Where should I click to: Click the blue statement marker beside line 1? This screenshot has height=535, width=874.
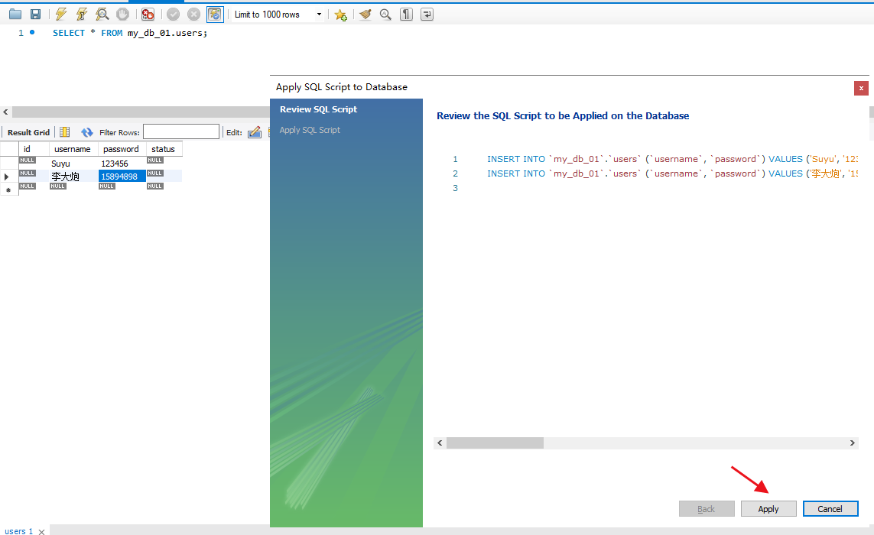[32, 32]
